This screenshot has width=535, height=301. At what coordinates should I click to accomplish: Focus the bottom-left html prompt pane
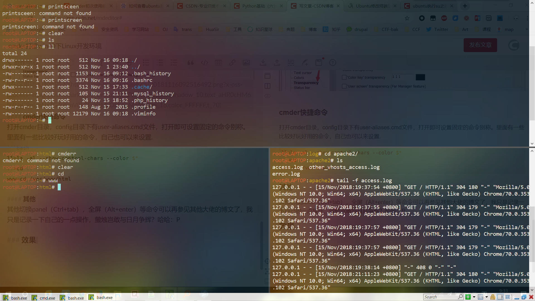point(134,237)
